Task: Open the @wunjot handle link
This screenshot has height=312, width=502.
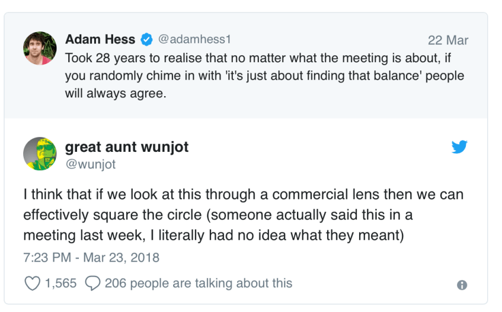Action: pos(90,164)
